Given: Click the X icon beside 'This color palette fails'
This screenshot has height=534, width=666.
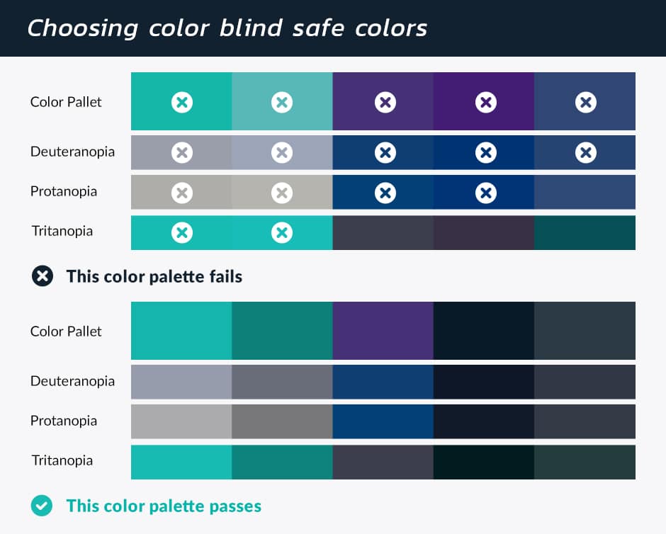Looking at the screenshot, I should pyautogui.click(x=43, y=276).
